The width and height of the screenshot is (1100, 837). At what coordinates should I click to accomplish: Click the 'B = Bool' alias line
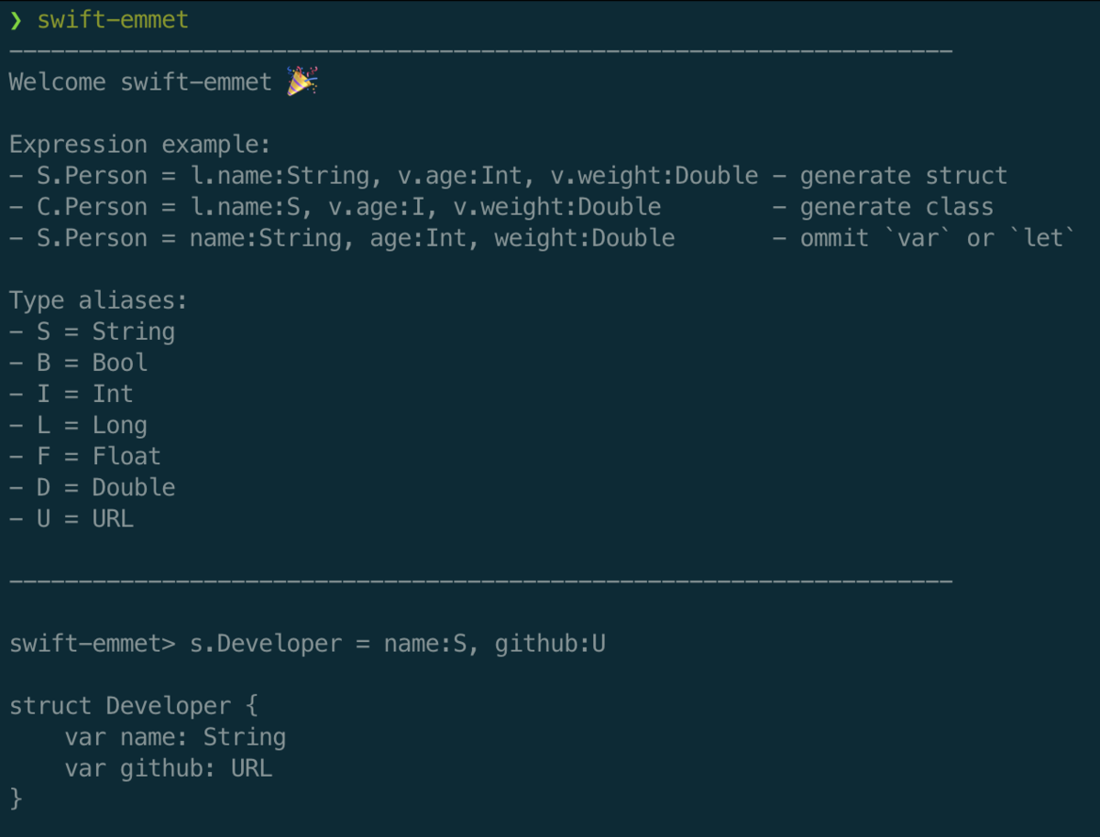point(78,363)
